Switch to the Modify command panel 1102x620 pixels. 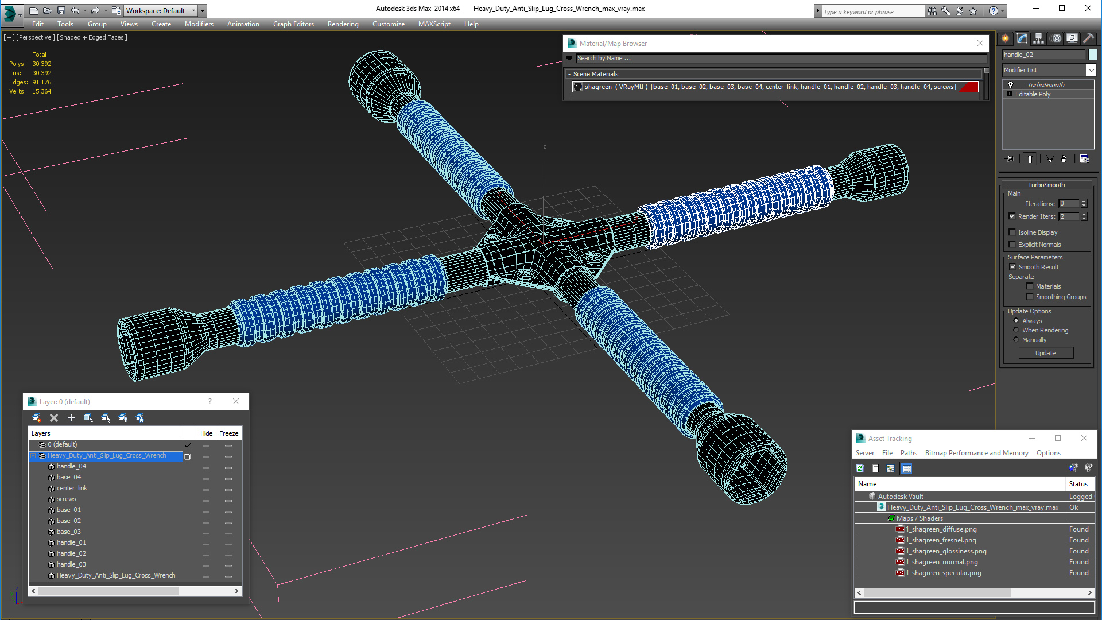pos(1022,38)
